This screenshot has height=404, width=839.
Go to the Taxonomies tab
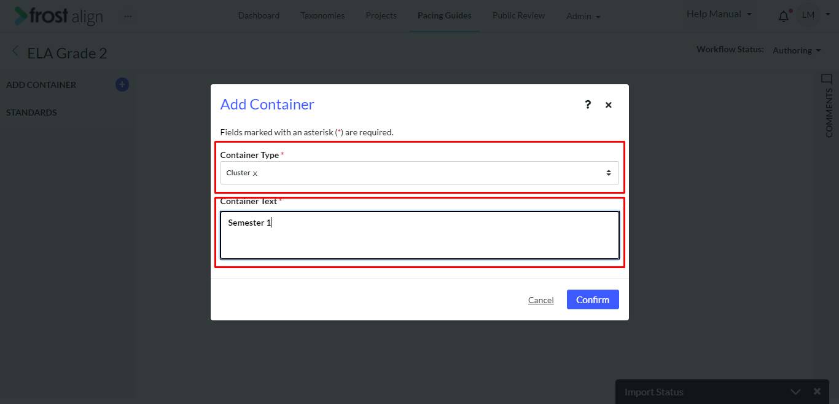click(x=322, y=15)
